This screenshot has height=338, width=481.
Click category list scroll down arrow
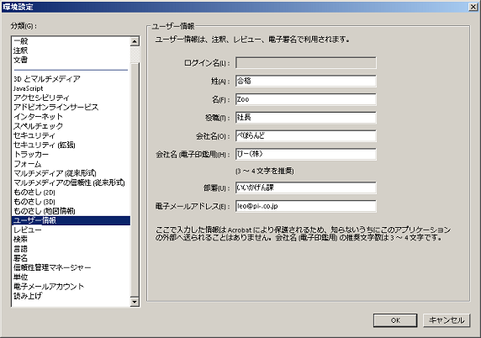(x=135, y=302)
